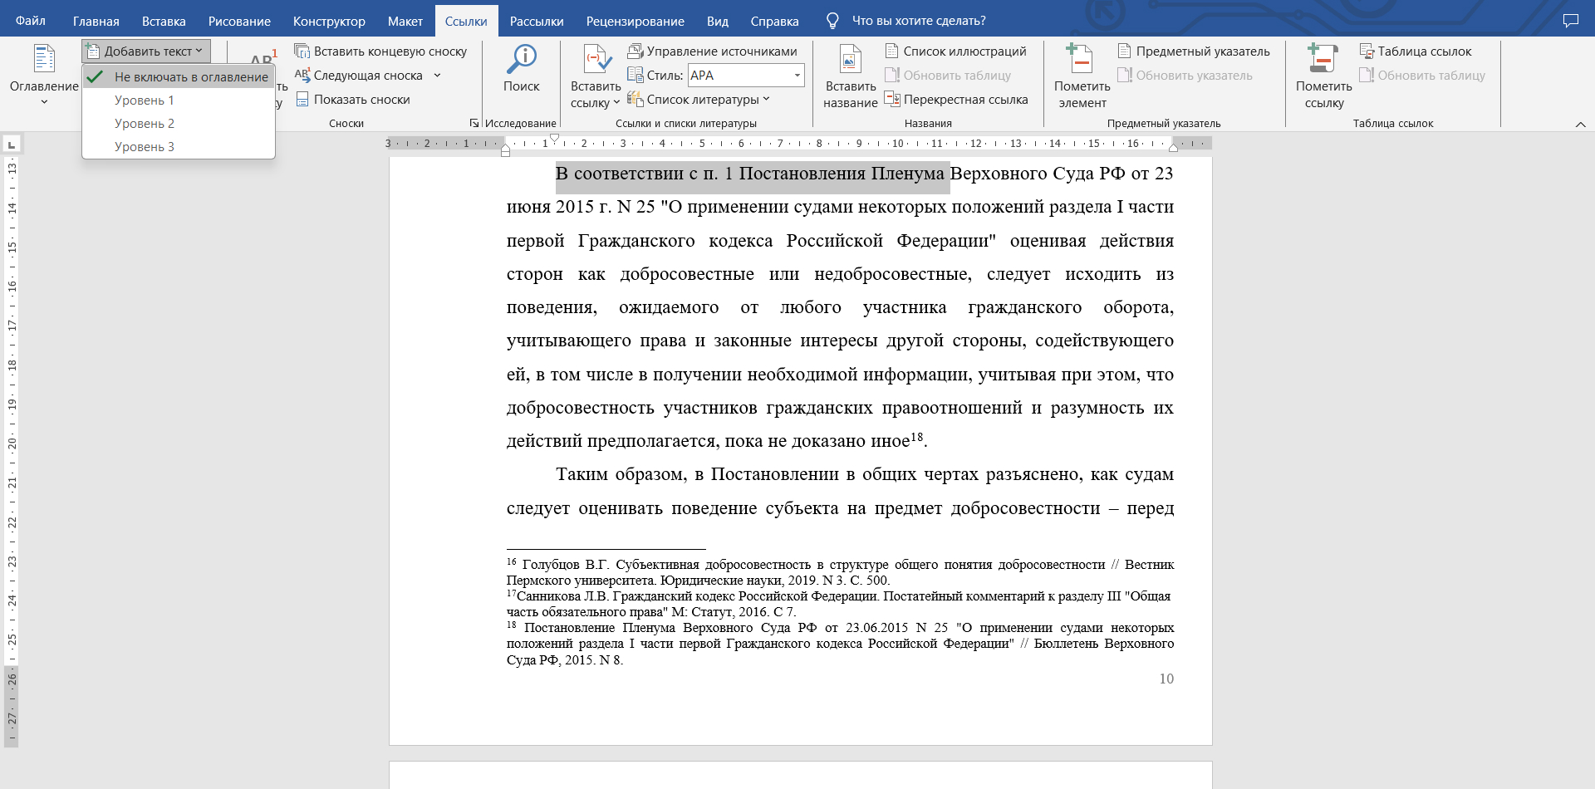
Task: Open the Файл tab
Action: click(31, 21)
